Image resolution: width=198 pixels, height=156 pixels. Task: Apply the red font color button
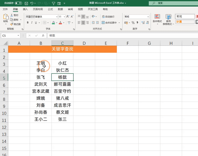pos(60,23)
